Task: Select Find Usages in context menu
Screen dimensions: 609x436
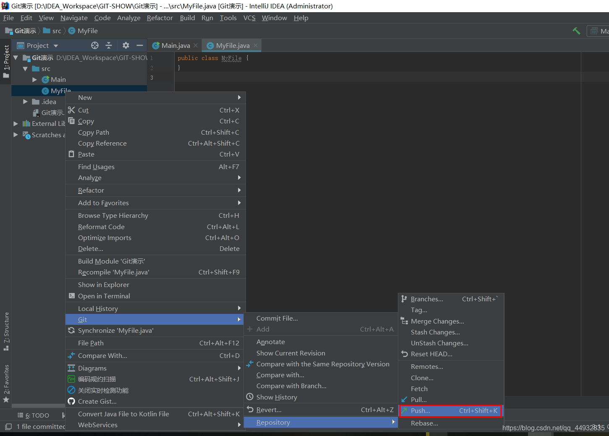Action: (x=155, y=167)
